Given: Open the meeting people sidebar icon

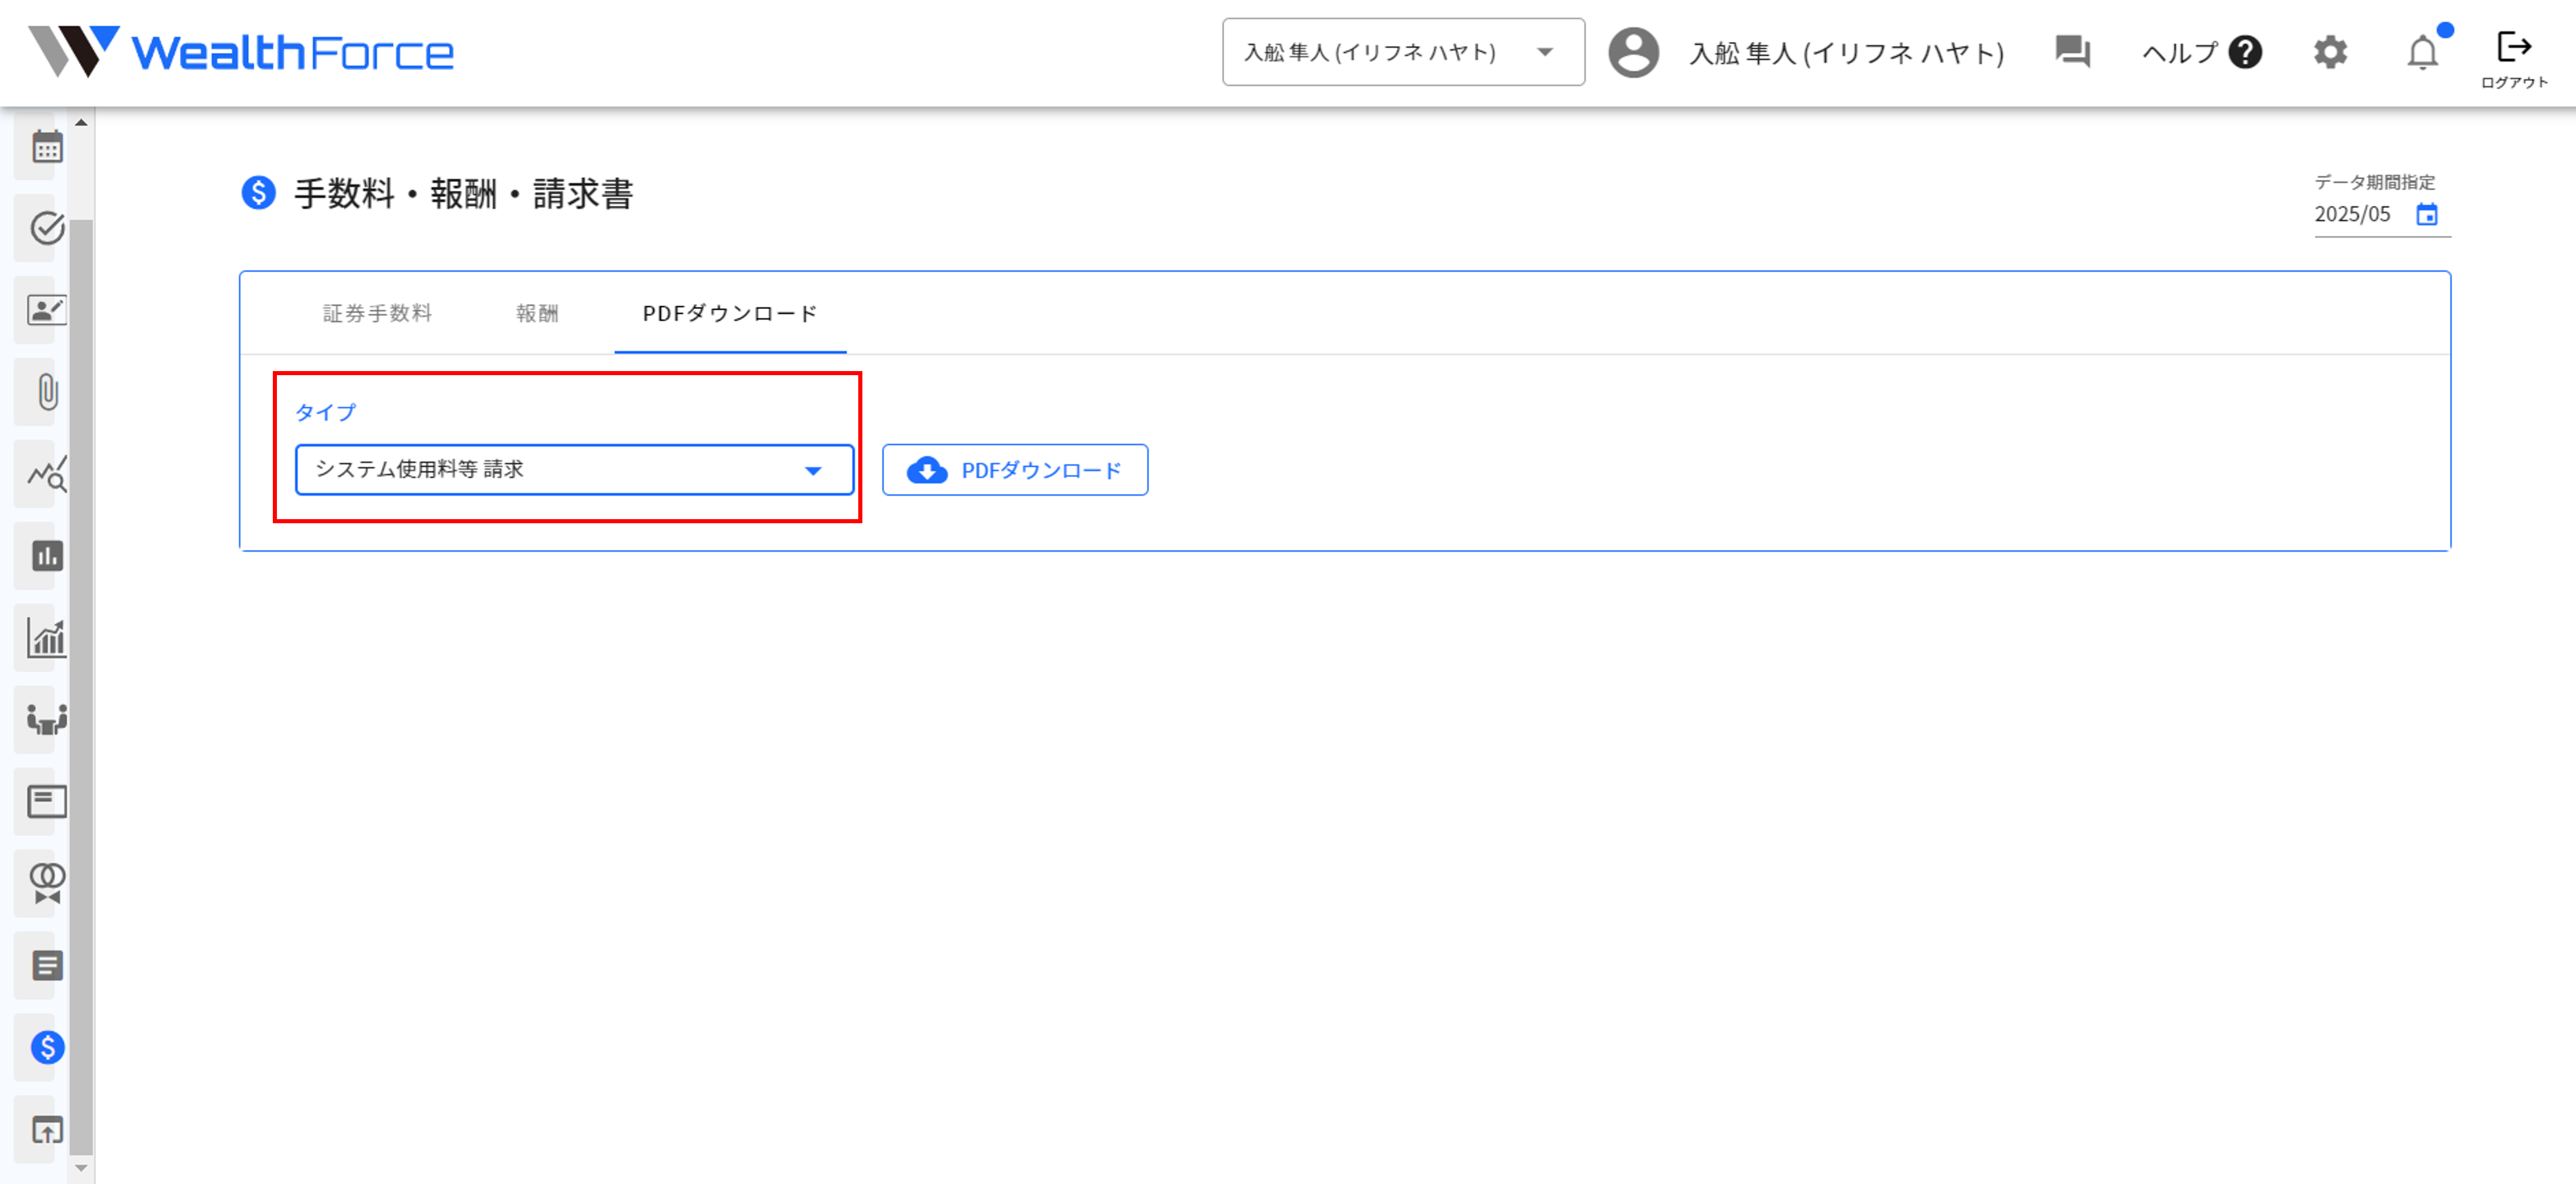Looking at the screenshot, I should (x=46, y=719).
